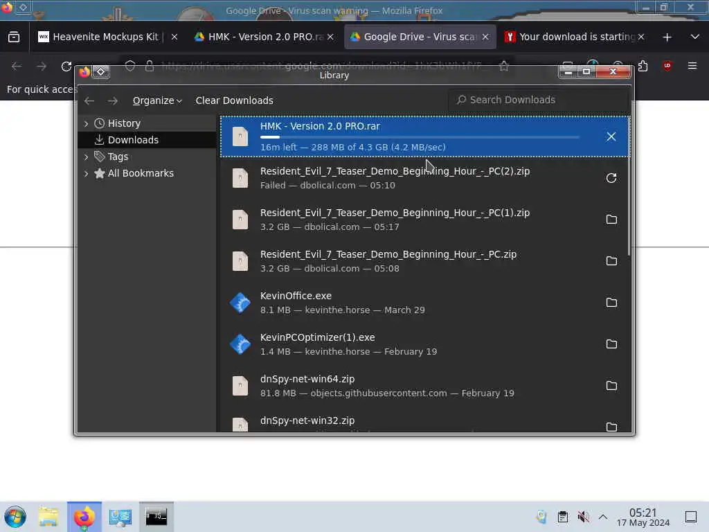This screenshot has width=709, height=532.
Task: Bookmark this page with the star icon
Action: (504, 66)
